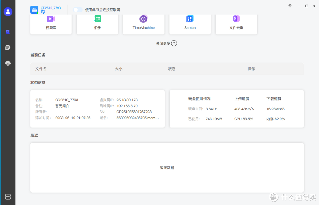Image resolution: width=319 pixels, height=205 pixels.
Task: Click the user avatar icon in sidebar
Action: click(8, 12)
